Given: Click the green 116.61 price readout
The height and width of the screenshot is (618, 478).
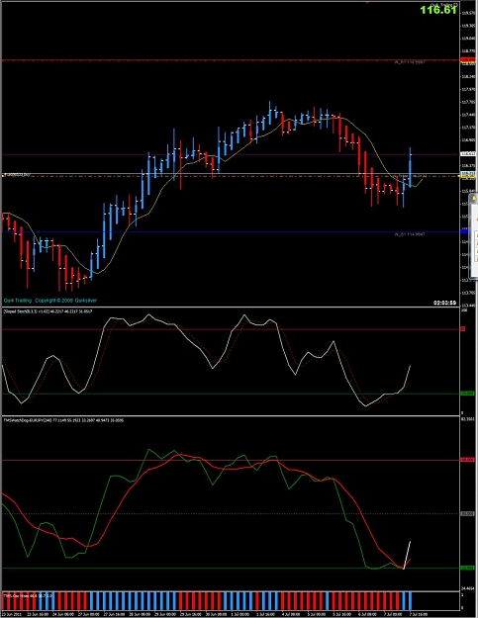Looking at the screenshot, I should pos(438,10).
